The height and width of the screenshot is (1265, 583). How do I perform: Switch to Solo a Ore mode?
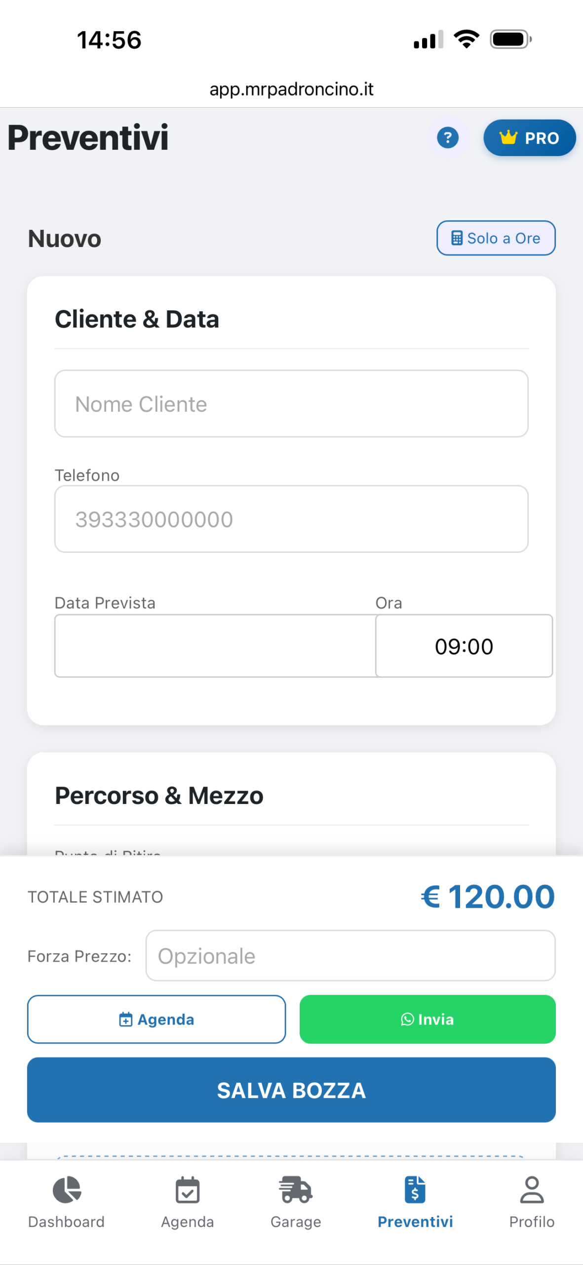pyautogui.click(x=496, y=238)
